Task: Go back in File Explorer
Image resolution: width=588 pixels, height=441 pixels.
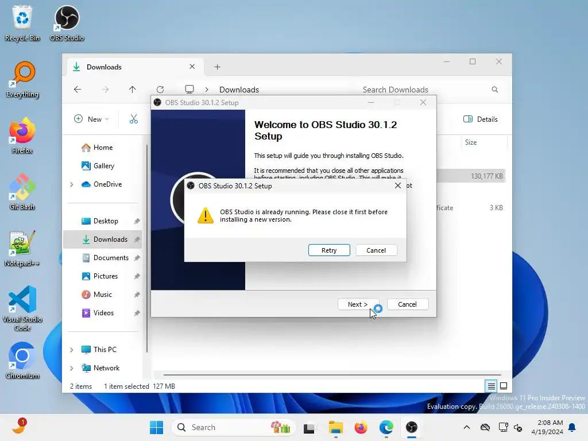Action: pos(78,89)
